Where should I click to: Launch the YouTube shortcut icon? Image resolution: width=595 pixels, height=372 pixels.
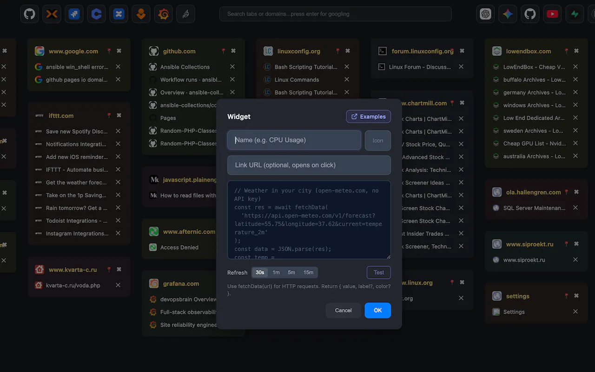pos(553,14)
